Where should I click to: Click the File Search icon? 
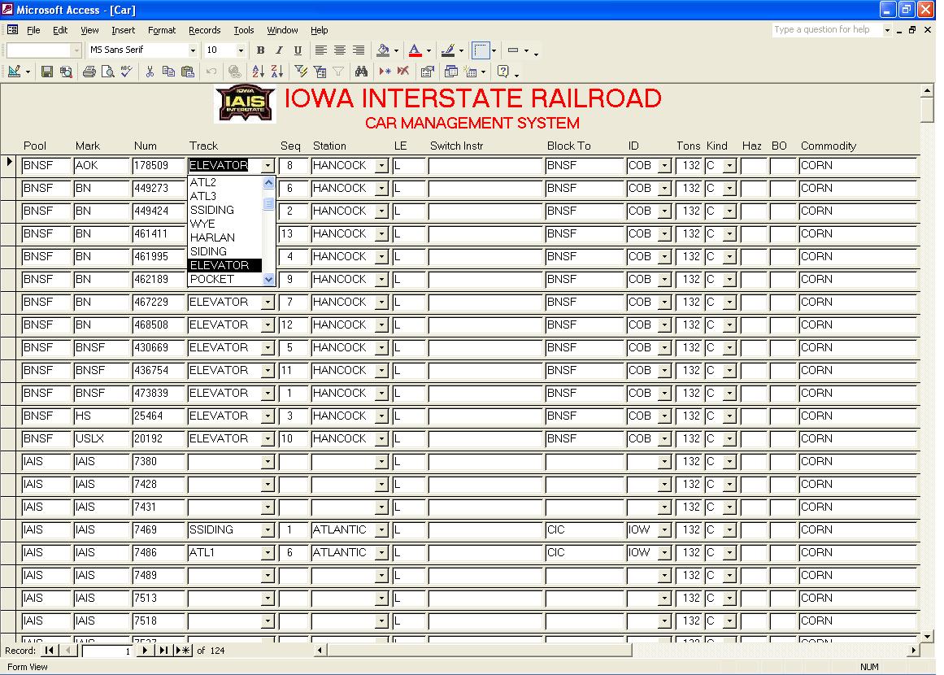point(66,72)
